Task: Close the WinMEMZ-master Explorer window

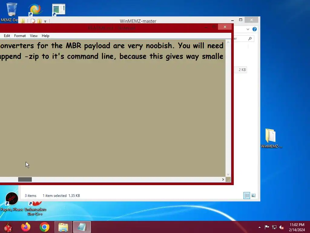Action: point(252,20)
